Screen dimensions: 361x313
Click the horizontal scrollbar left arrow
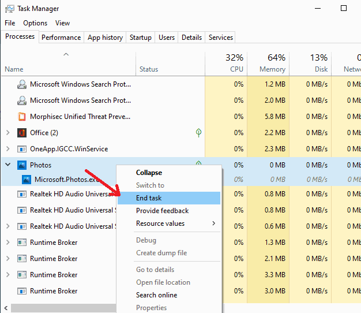pyautogui.click(x=6, y=308)
